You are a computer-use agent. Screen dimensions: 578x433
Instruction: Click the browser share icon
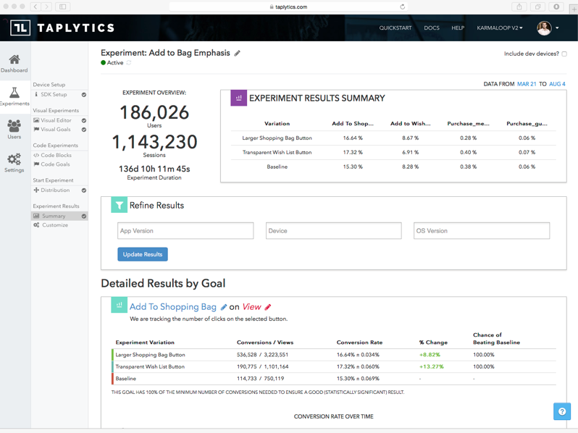click(x=519, y=7)
